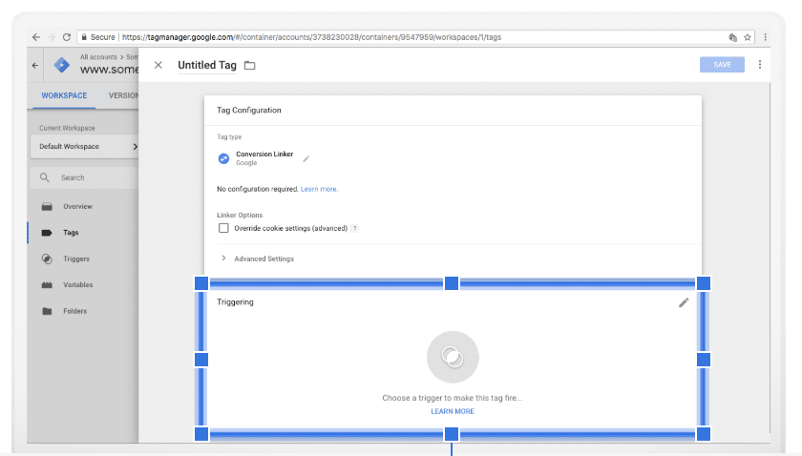
Task: Open the three-dot menu beside Save
Action: [x=760, y=65]
